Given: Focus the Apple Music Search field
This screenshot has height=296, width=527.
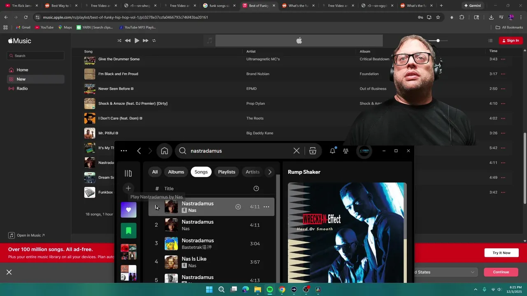Looking at the screenshot, I should tap(35, 55).
